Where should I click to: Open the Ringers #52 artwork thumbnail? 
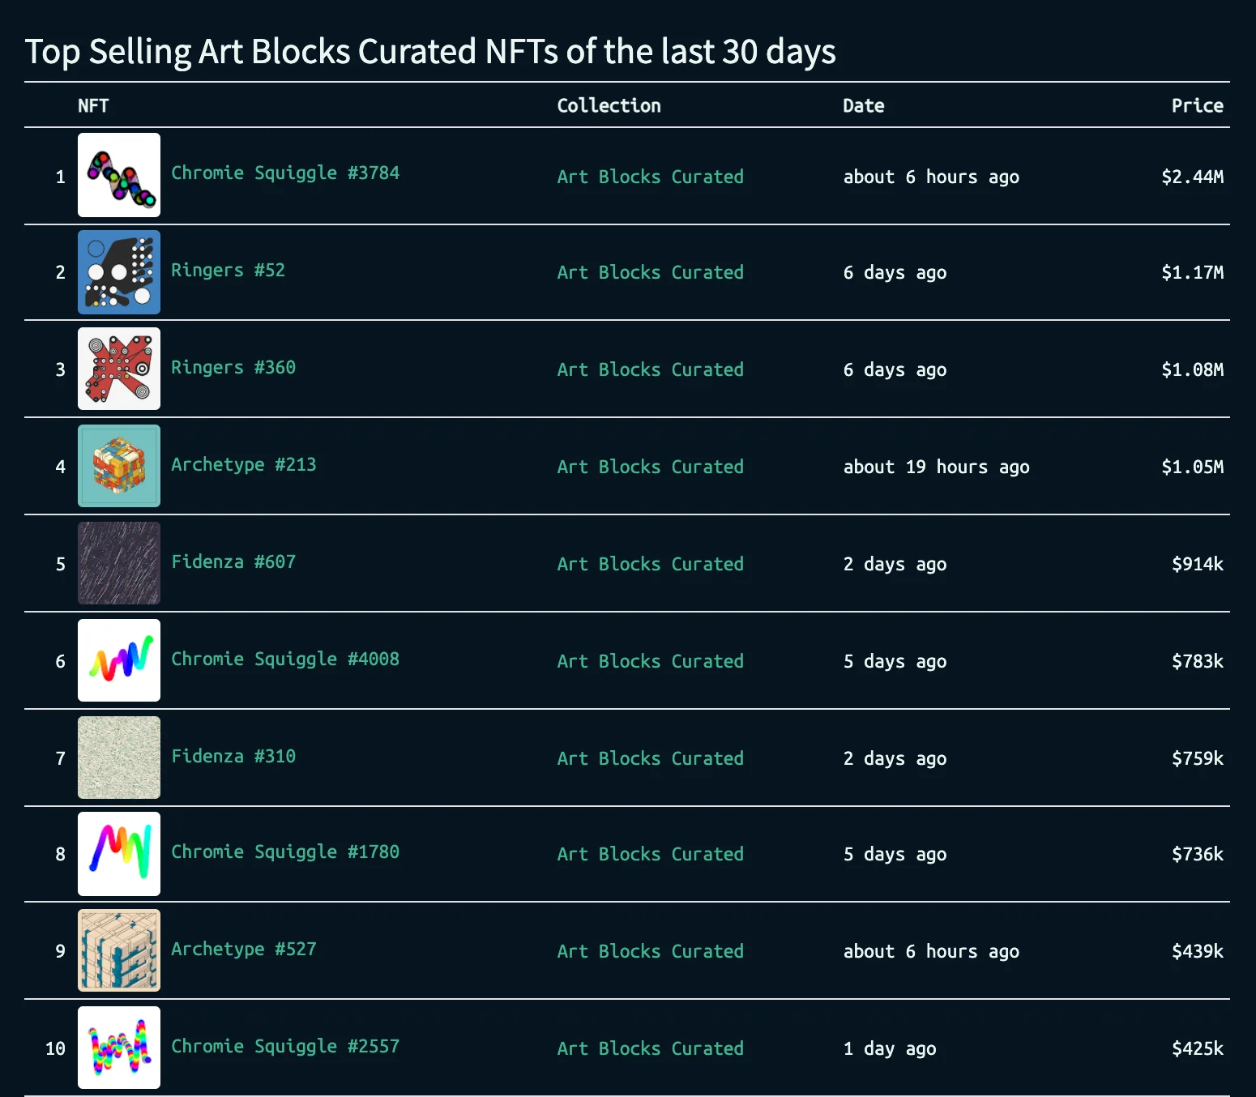(x=119, y=272)
